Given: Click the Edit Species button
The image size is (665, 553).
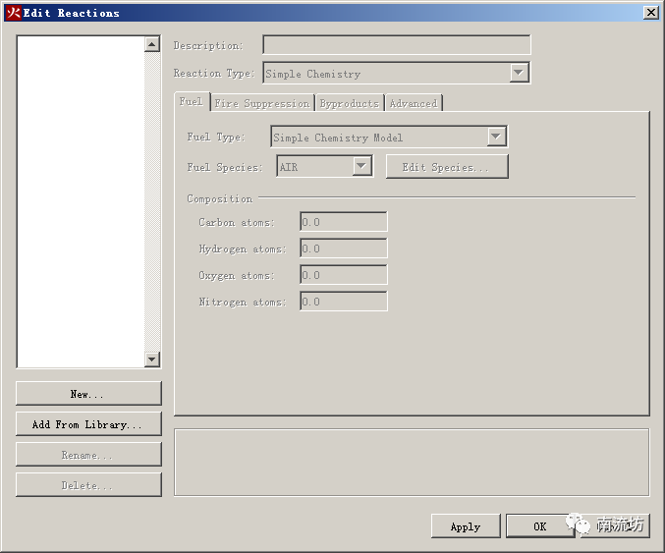Looking at the screenshot, I should tap(447, 167).
